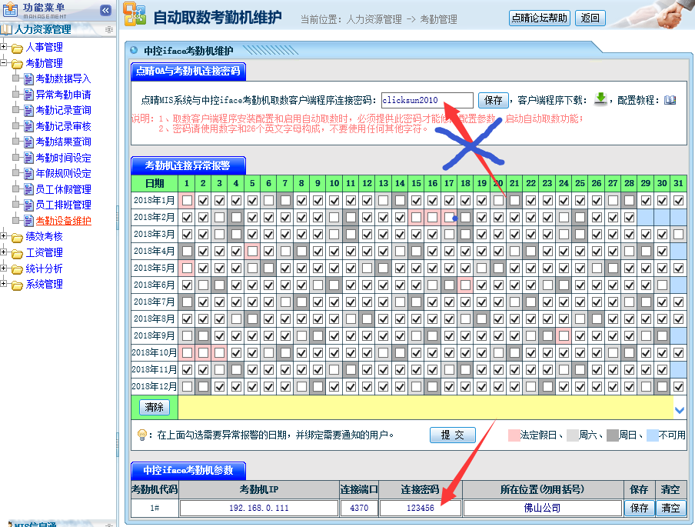This screenshot has width=695, height=527.
Task: Click the panel icon right of 人力资源管理
Action: [x=109, y=29]
